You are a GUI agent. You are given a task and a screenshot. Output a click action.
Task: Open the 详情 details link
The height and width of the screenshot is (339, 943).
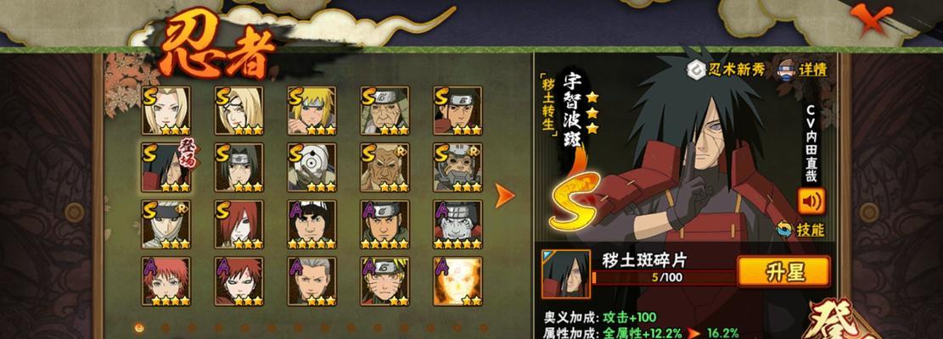[x=813, y=69]
